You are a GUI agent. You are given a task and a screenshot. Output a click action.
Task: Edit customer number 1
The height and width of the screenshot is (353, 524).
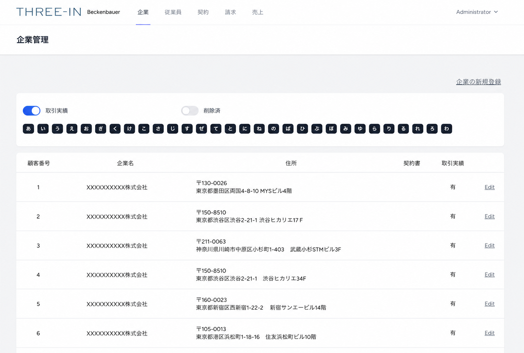click(x=489, y=187)
